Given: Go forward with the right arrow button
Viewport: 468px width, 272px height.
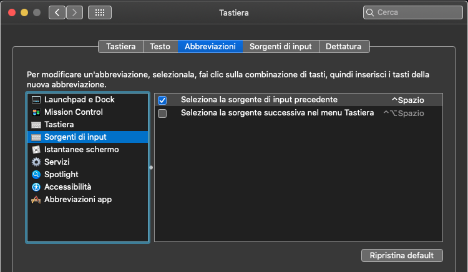Looking at the screenshot, I should click(x=74, y=12).
